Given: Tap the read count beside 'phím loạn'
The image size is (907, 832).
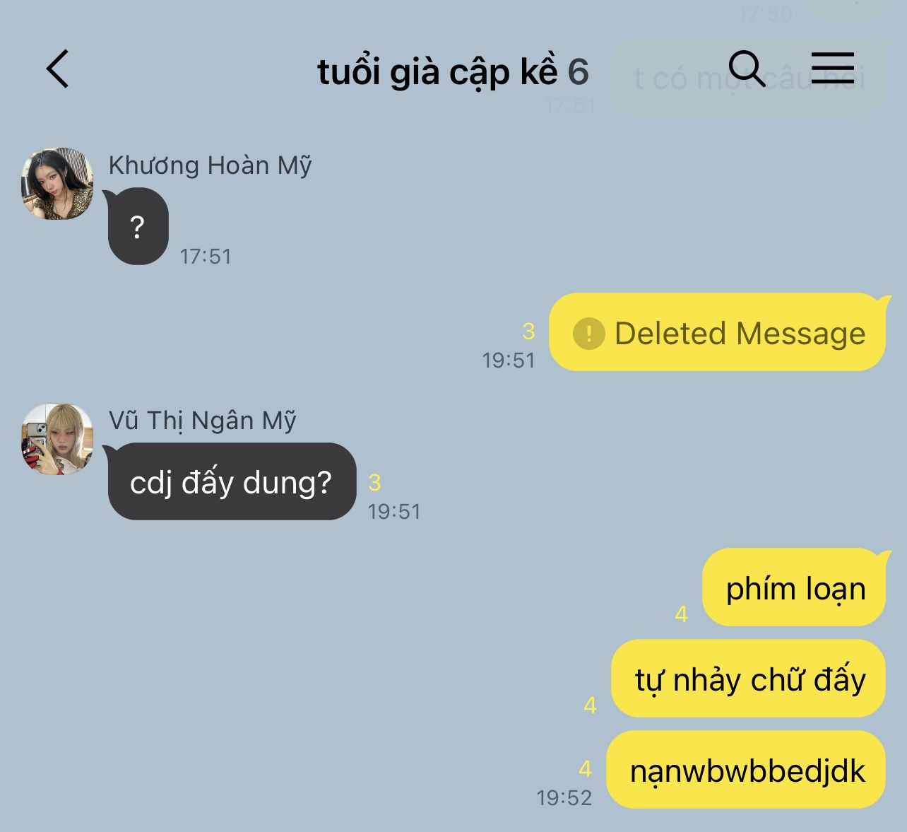Looking at the screenshot, I should coord(681,614).
